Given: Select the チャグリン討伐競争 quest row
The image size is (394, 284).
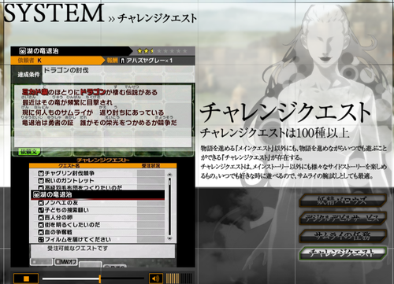Looking at the screenshot, I should pos(98,173).
